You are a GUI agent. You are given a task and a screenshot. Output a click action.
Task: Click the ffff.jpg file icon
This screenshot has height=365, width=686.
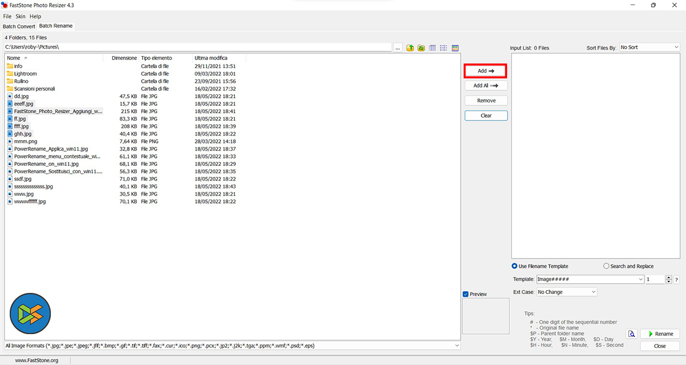[10, 126]
